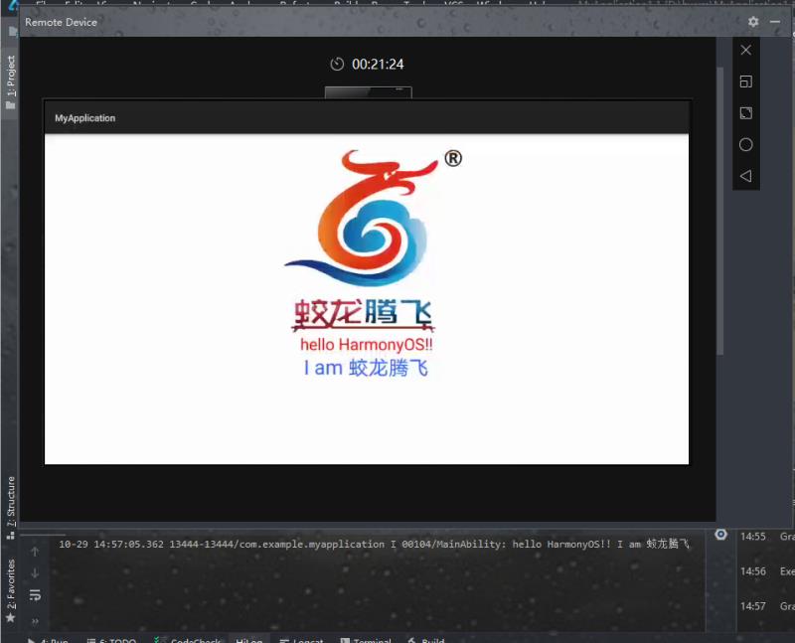Open the 2: Favorites side tab

click(11, 588)
